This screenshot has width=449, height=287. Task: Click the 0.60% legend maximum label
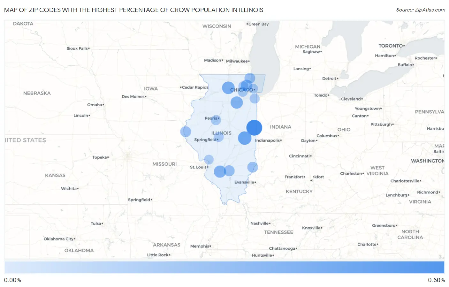click(436, 280)
